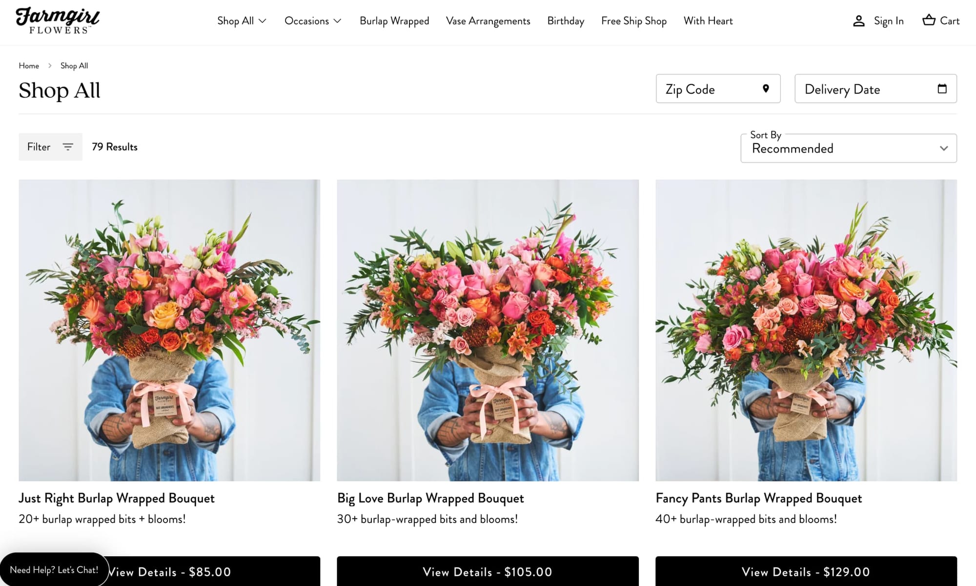
Task: Open the Burlap Wrapped menu item
Action: (x=394, y=21)
